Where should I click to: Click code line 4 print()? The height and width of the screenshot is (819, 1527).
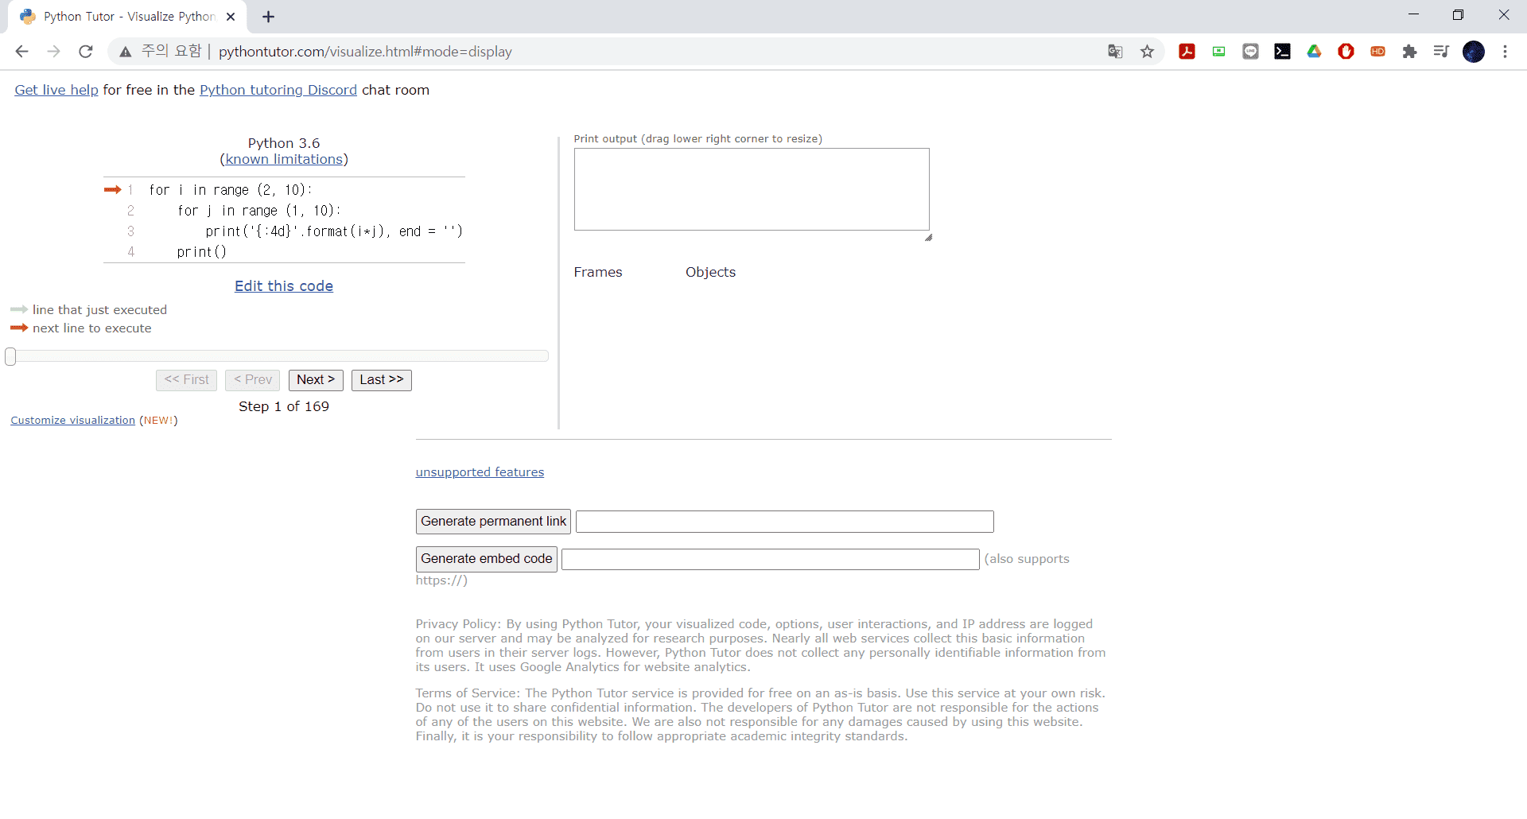[202, 252]
